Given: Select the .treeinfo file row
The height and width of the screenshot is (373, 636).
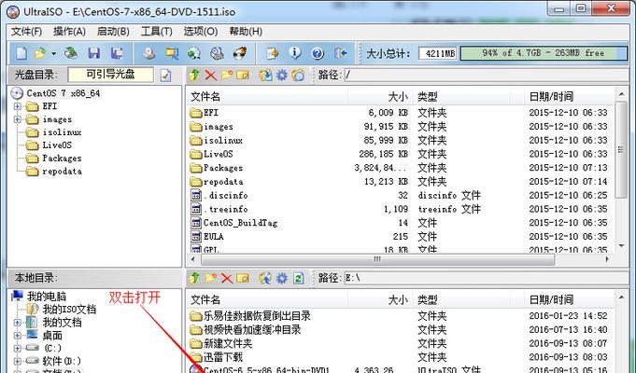Looking at the screenshot, I should pyautogui.click(x=402, y=209).
